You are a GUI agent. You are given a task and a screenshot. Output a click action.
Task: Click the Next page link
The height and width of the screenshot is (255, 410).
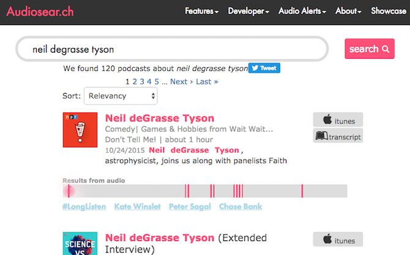pyautogui.click(x=182, y=81)
